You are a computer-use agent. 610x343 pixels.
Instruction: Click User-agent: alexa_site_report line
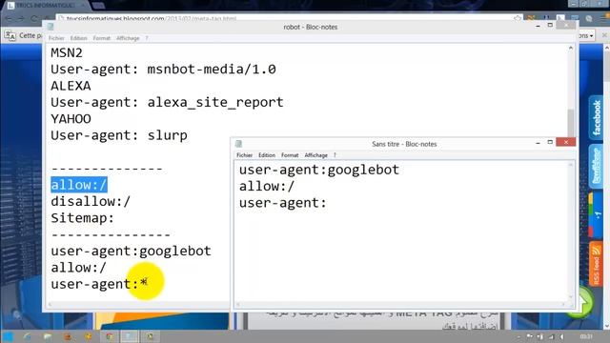168,102
